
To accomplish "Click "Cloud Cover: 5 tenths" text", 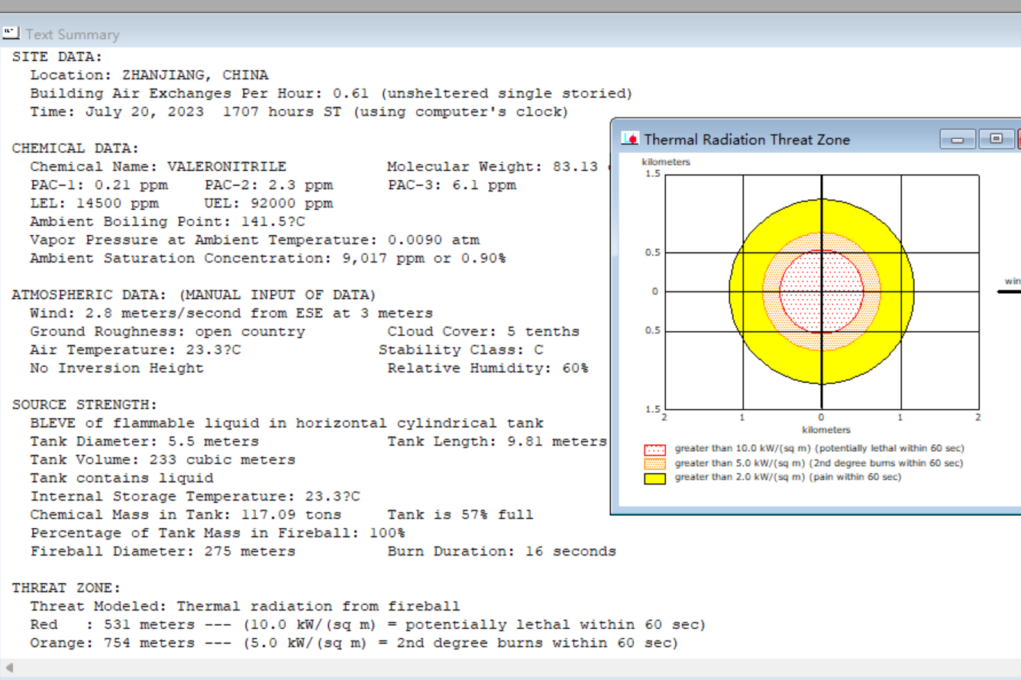I will (x=483, y=331).
